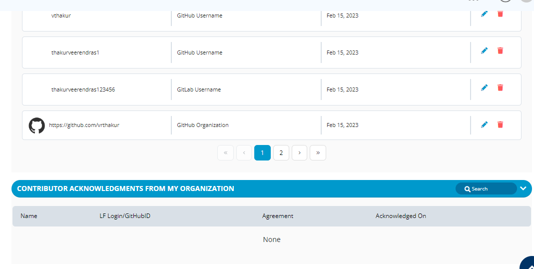Edit the GitHub Organization vrthakur entry
534x269 pixels.
click(x=484, y=124)
